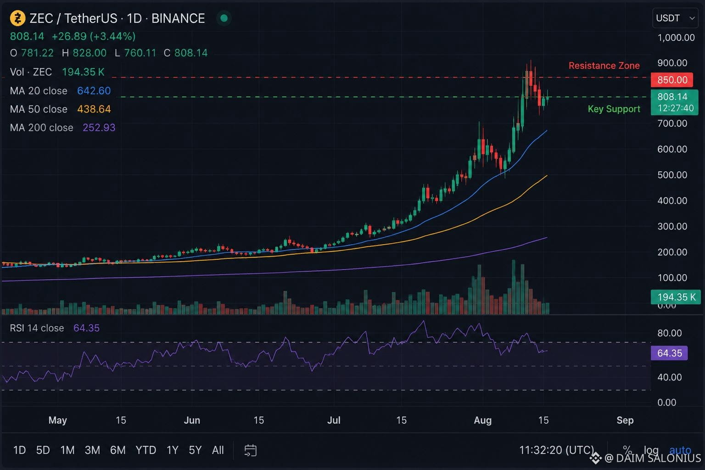Click the Sep label on time axis

click(x=625, y=420)
